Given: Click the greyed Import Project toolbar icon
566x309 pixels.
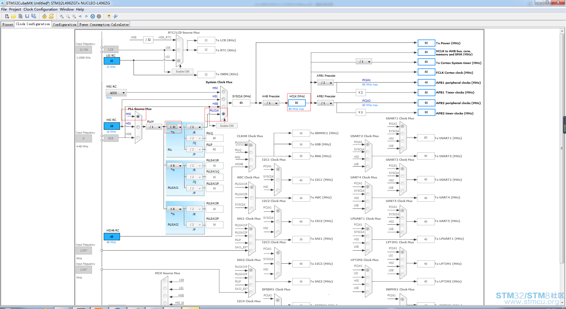Looking at the screenshot, I should click(x=20, y=17).
